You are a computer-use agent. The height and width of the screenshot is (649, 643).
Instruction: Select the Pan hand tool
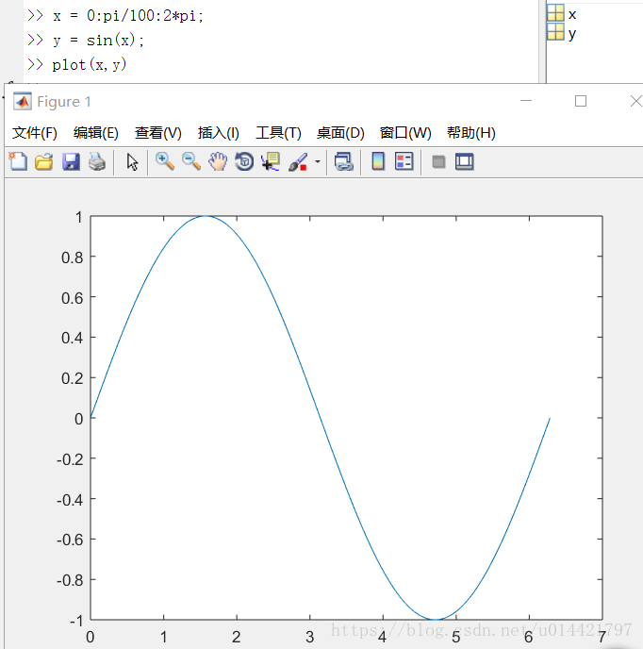point(218,161)
